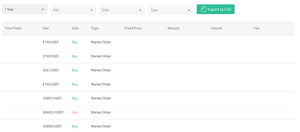The width and height of the screenshot is (300, 132).
Task: Click the Amount column header
Action: pyautogui.click(x=173, y=28)
